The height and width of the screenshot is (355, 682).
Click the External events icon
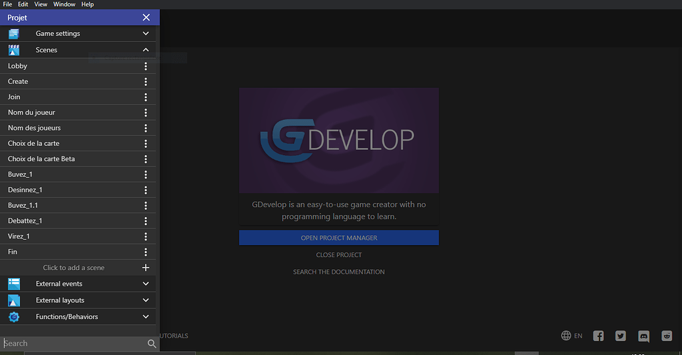click(14, 284)
